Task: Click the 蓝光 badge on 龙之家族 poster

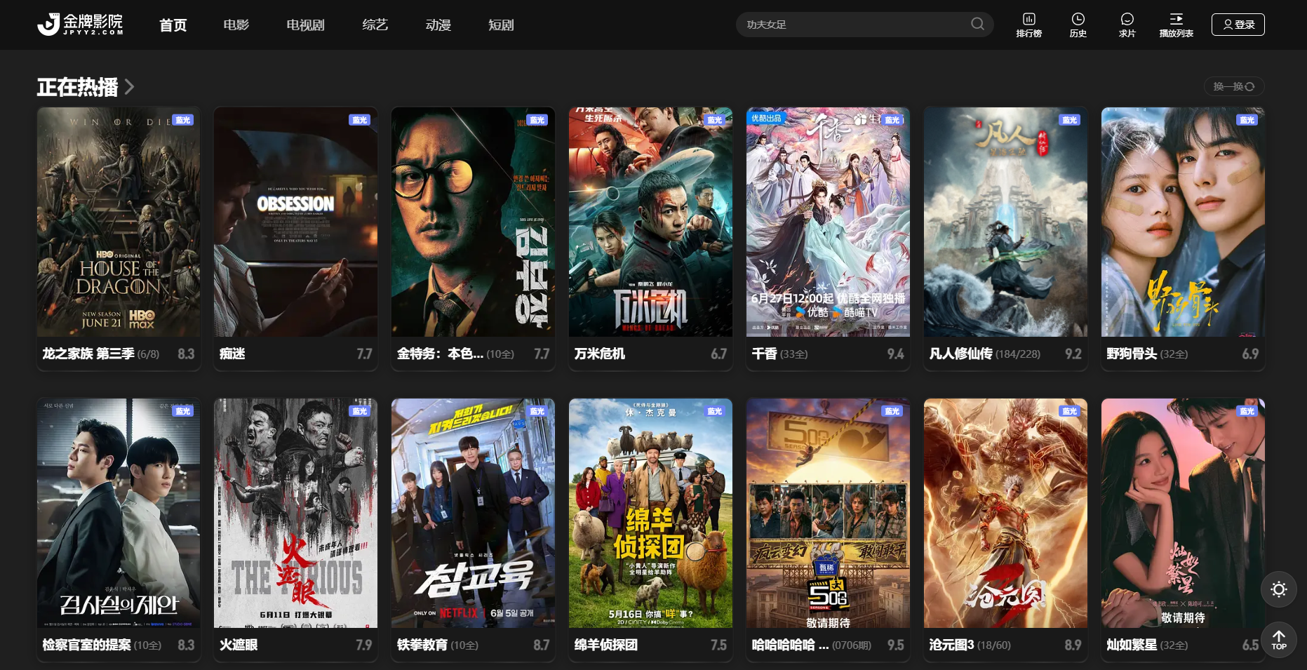Action: pyautogui.click(x=183, y=120)
